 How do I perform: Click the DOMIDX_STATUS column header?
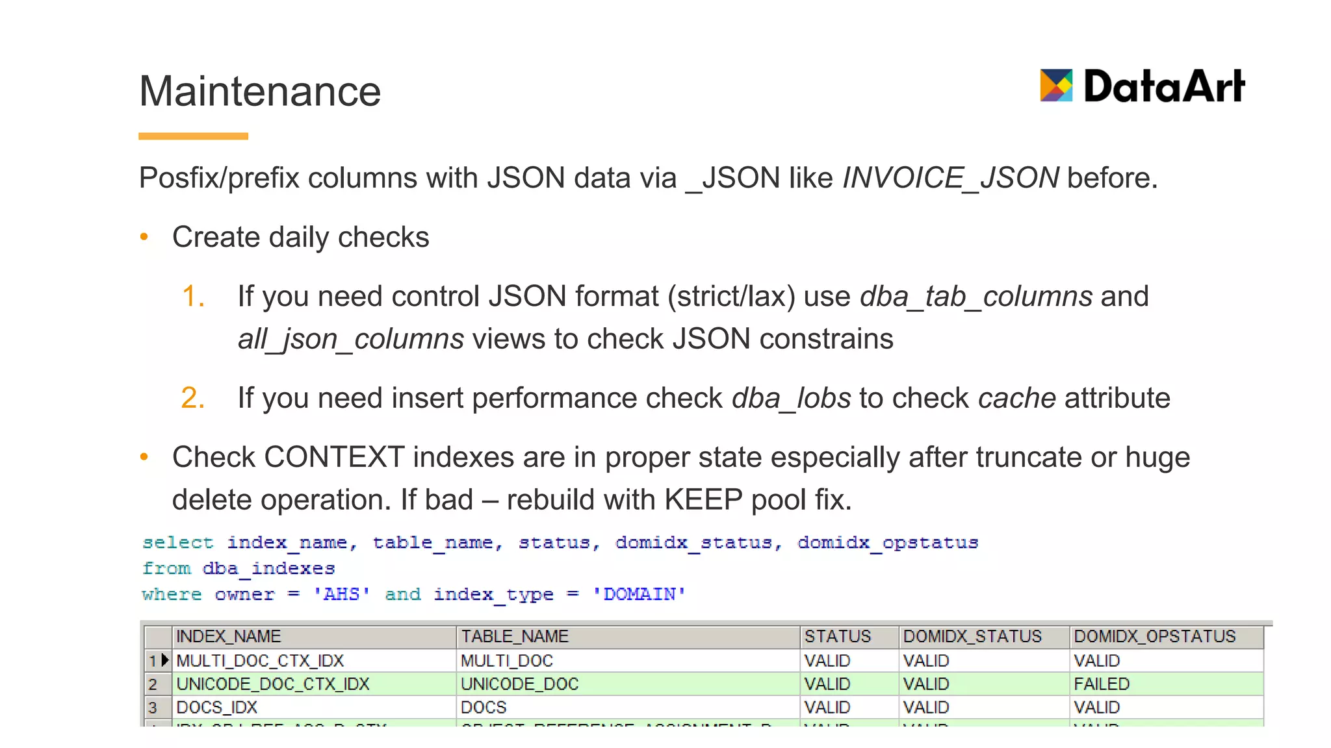coord(984,636)
